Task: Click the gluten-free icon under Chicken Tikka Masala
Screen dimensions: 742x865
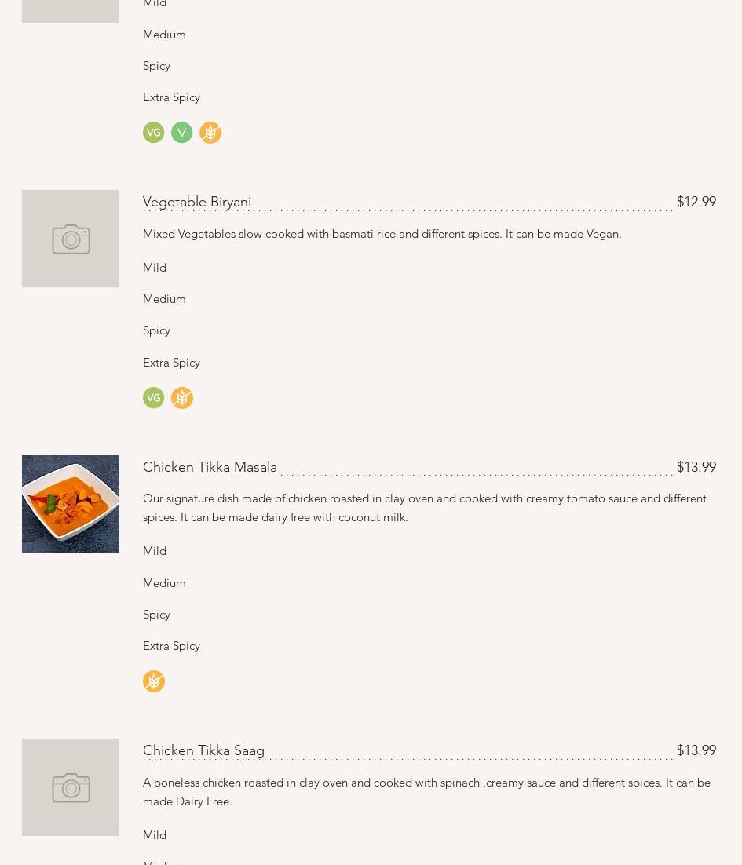Action: point(154,681)
